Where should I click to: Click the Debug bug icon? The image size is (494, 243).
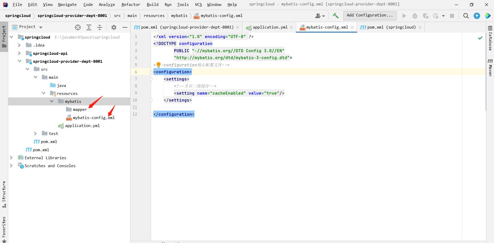(x=415, y=16)
